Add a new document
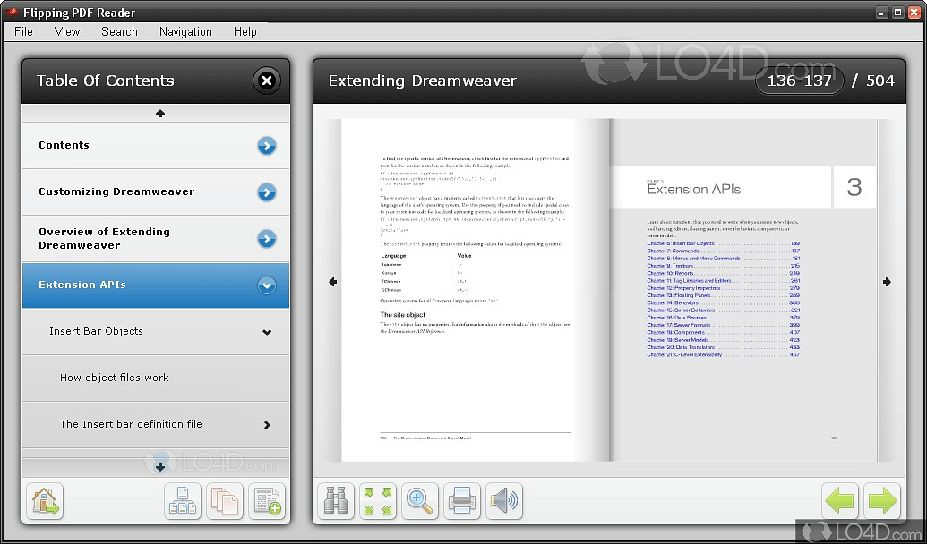 pyautogui.click(x=267, y=501)
